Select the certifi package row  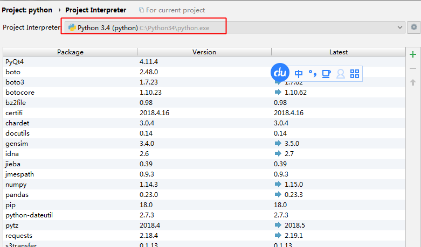click(204, 113)
